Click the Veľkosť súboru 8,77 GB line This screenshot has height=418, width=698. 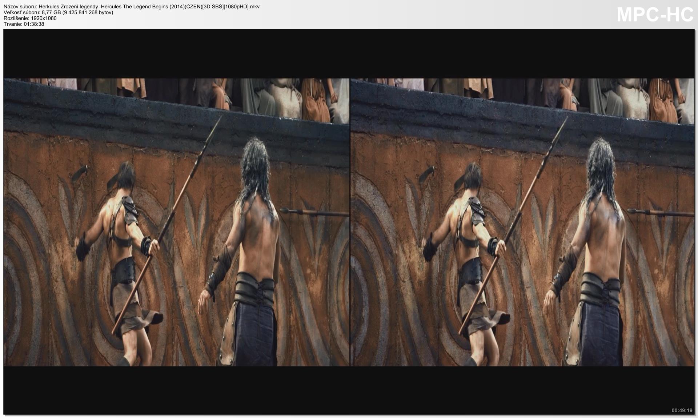pyautogui.click(x=59, y=12)
